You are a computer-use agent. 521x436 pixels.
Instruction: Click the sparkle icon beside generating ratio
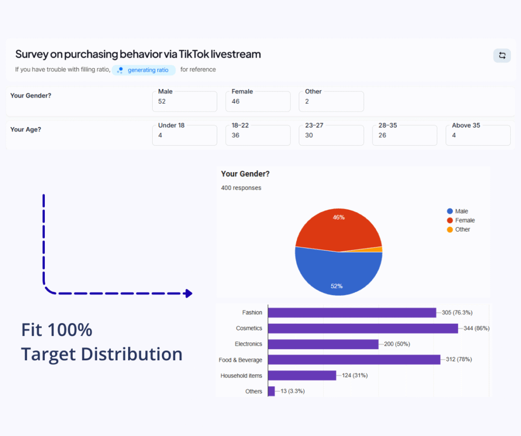pyautogui.click(x=120, y=70)
